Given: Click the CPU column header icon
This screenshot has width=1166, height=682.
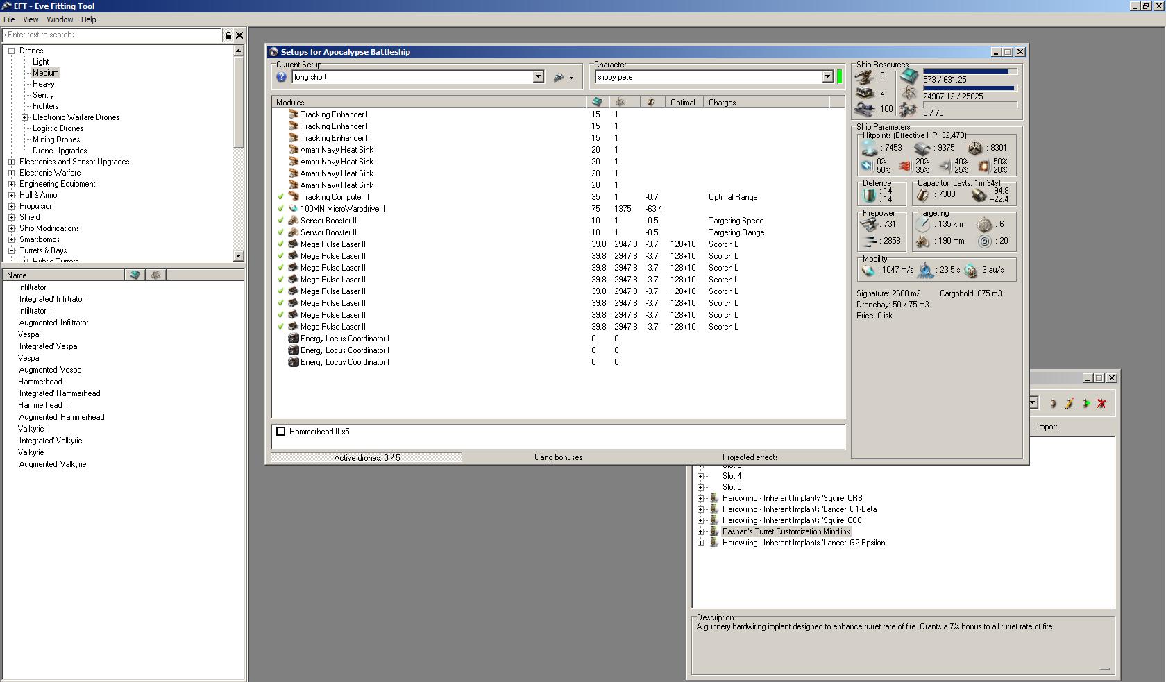Looking at the screenshot, I should (597, 102).
